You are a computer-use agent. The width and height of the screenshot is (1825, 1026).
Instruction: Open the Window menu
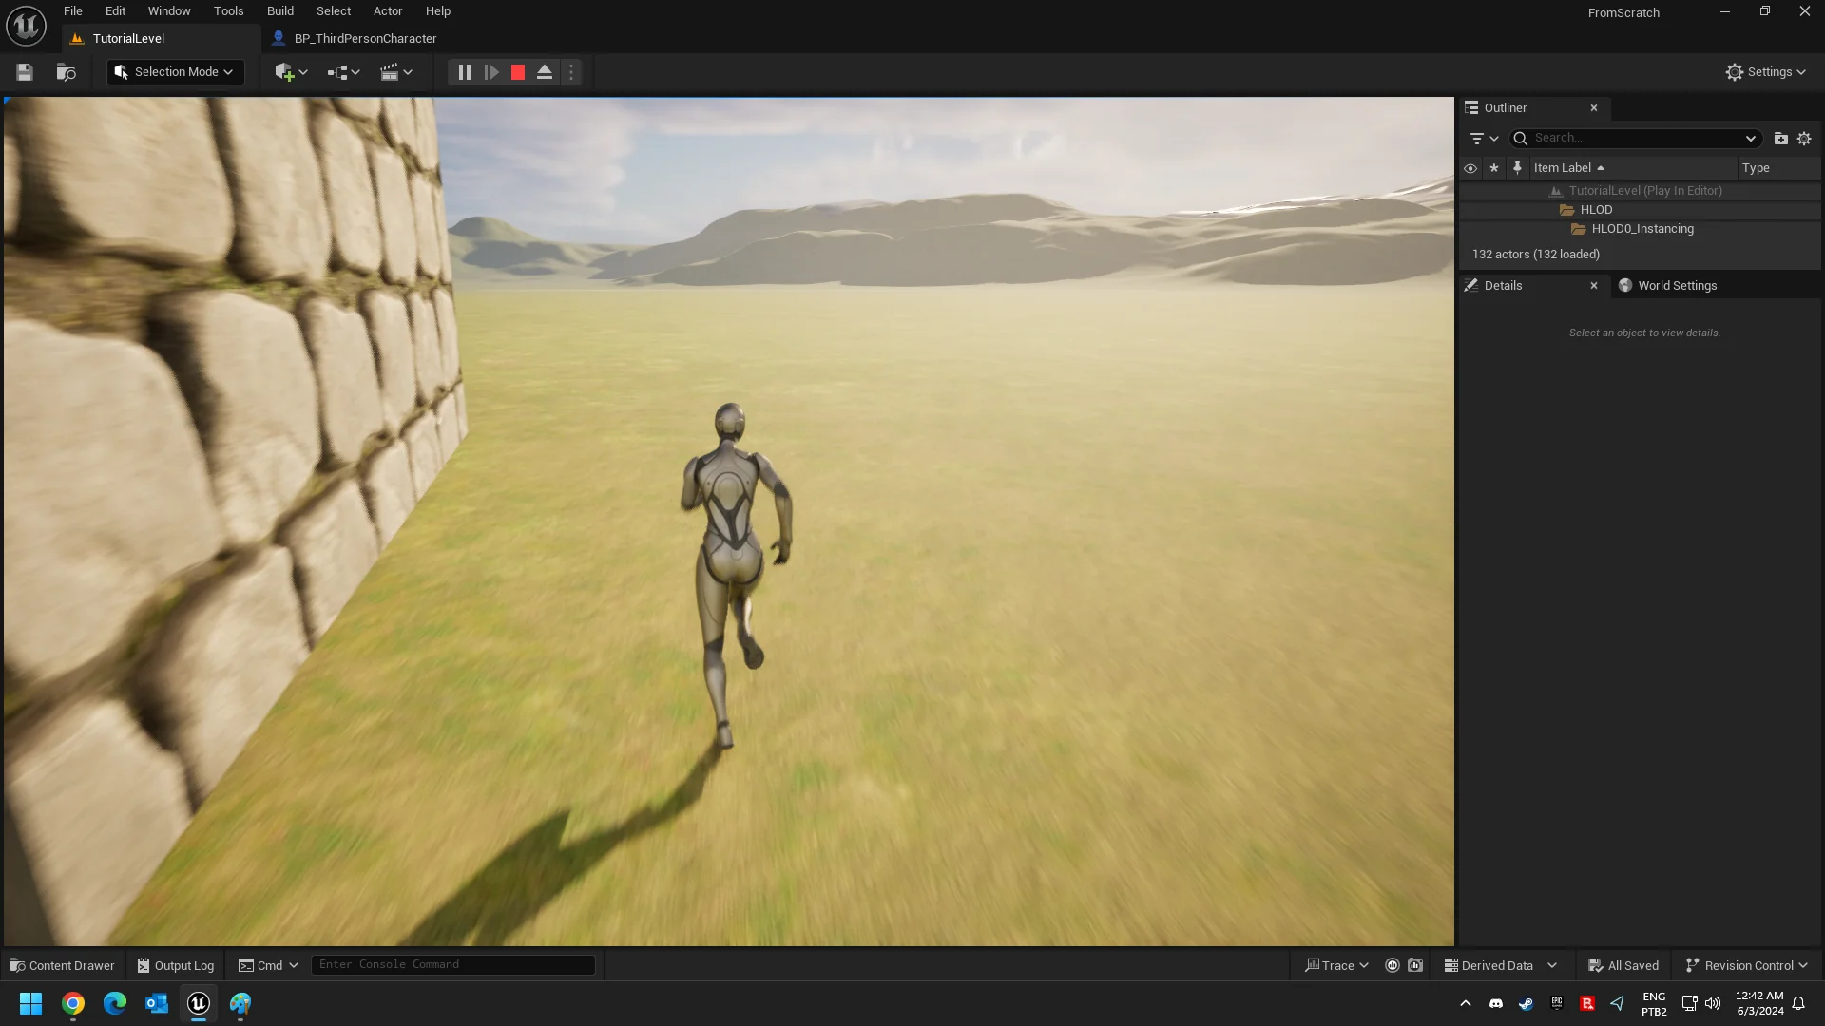tap(169, 11)
